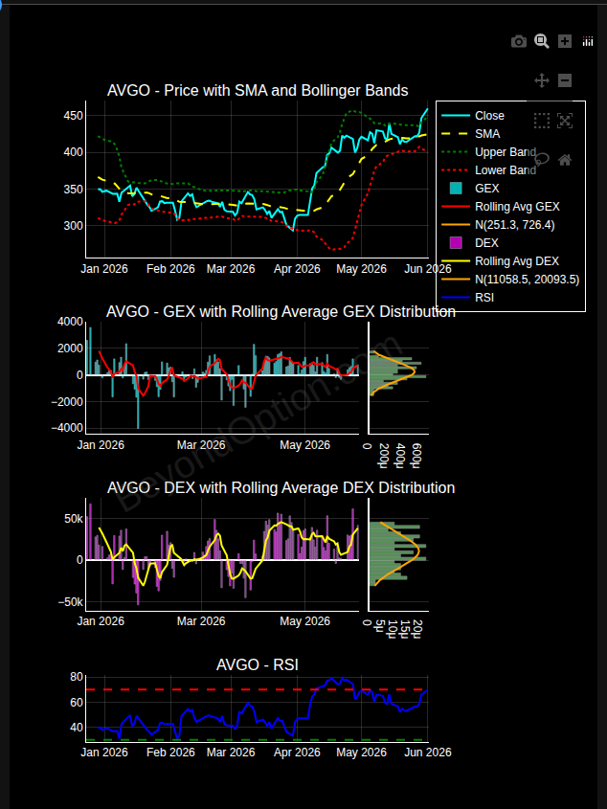Screen dimensions: 607x809
Task: Click 'Feb 2026' label on RSI chart axis
Action: coord(170,753)
